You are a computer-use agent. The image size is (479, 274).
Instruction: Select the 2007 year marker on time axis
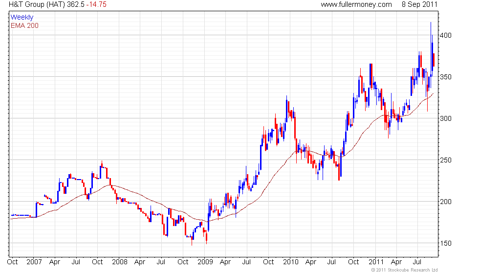(x=34, y=262)
